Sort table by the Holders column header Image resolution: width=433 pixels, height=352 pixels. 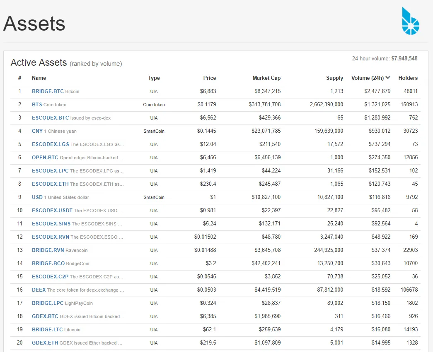(408, 78)
